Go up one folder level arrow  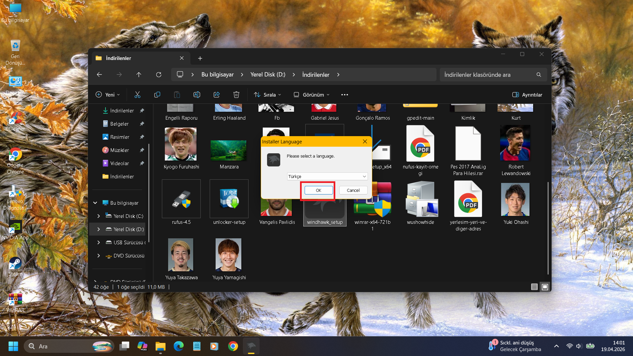(x=139, y=75)
